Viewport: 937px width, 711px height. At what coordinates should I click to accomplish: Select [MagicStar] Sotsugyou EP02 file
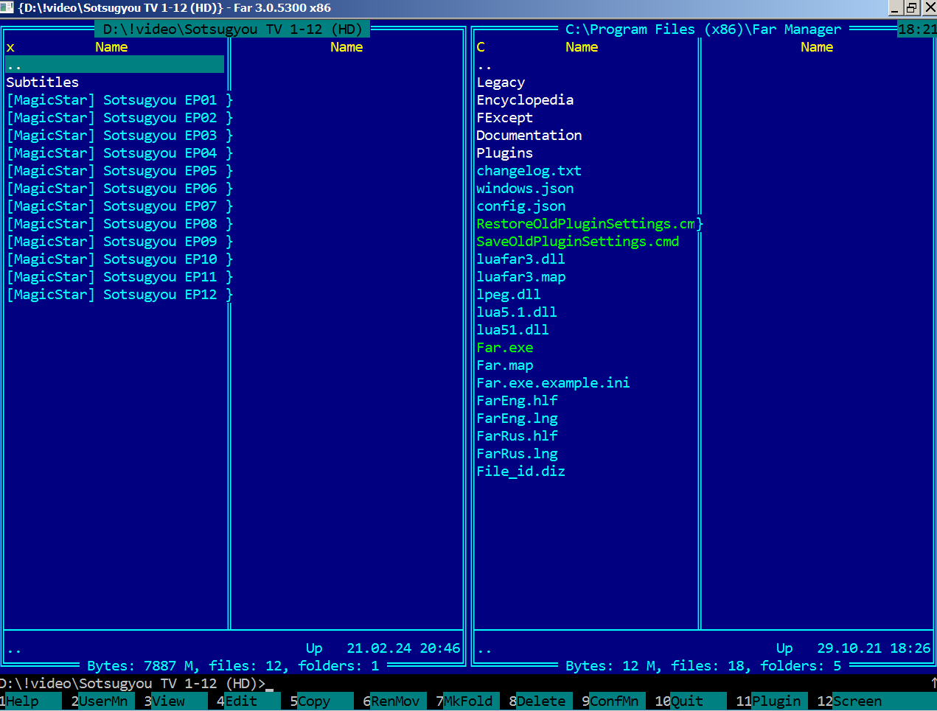115,118
